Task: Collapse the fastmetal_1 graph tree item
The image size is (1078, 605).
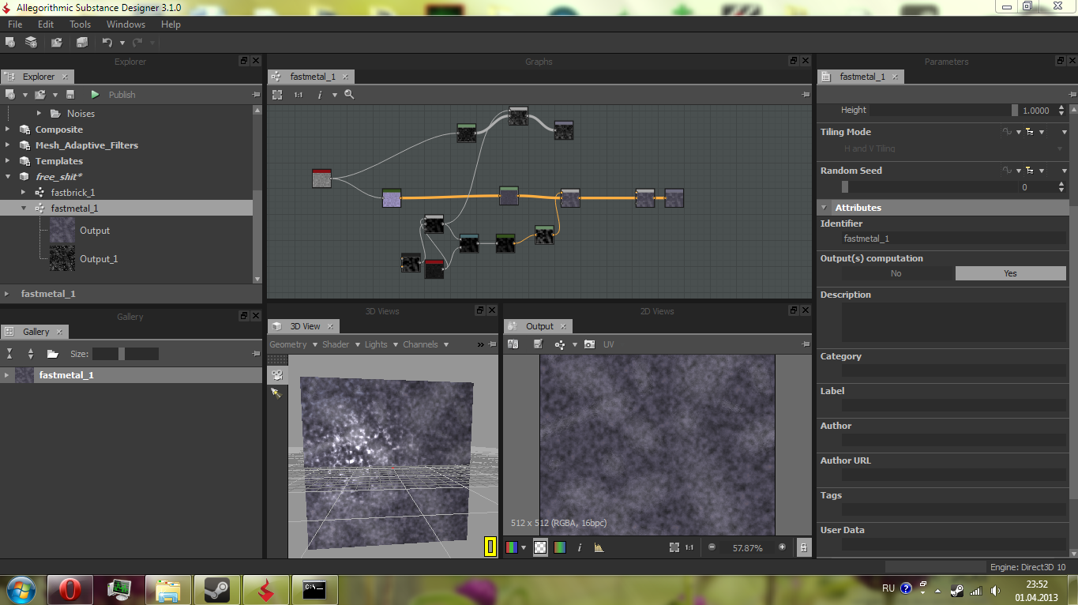Action: (24, 209)
